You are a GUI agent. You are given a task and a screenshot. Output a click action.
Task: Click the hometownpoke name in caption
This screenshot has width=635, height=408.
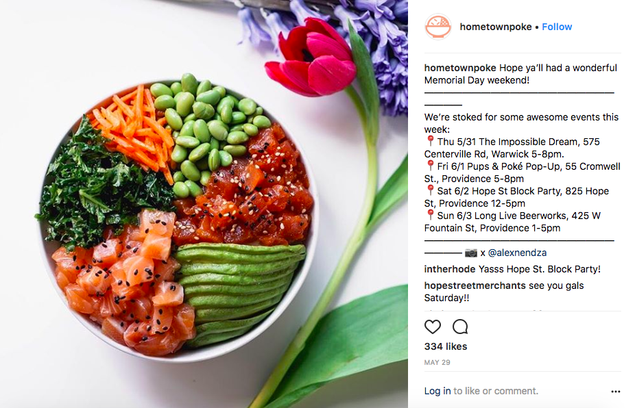(x=460, y=68)
